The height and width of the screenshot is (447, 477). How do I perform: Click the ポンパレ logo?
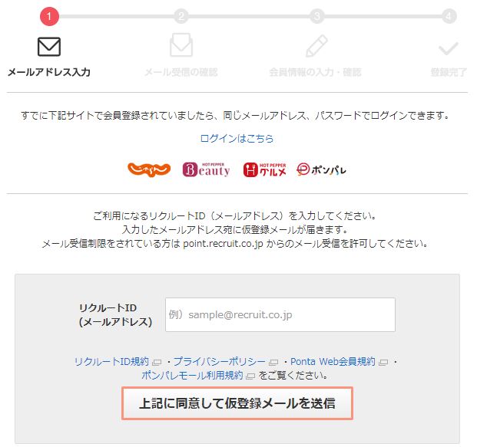click(321, 169)
